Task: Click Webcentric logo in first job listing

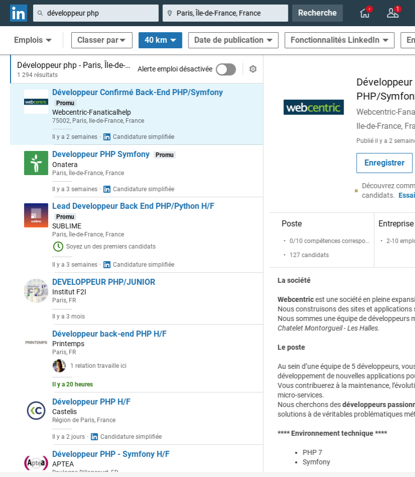Action: pyautogui.click(x=36, y=102)
